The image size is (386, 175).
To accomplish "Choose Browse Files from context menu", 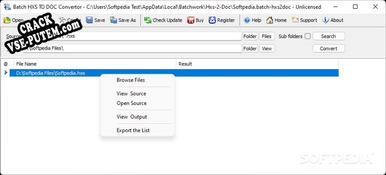I will [131, 80].
